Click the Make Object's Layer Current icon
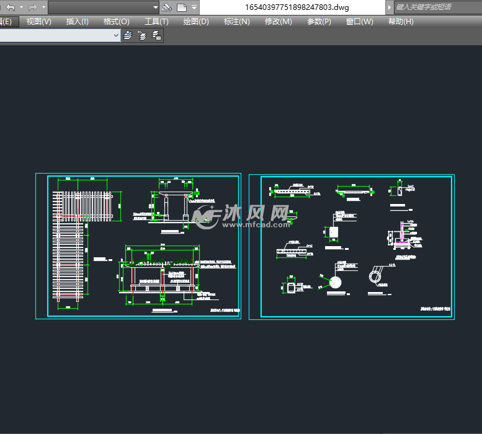The height and width of the screenshot is (434, 482). (x=128, y=36)
